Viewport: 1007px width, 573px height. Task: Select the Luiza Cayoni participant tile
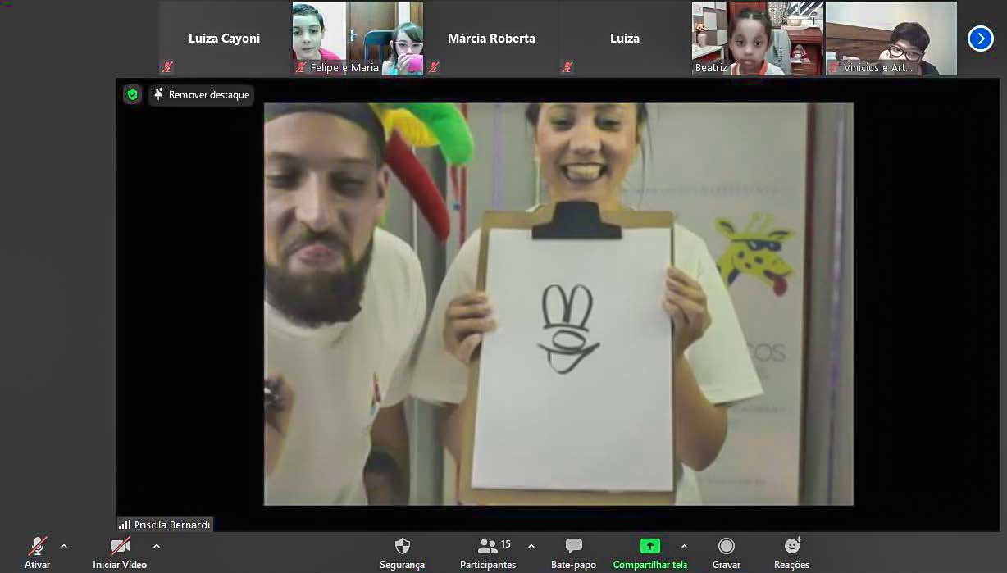[224, 39]
